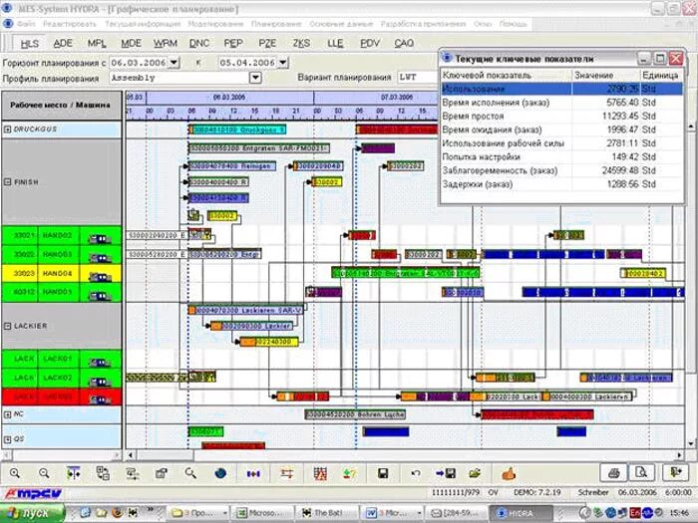Expand the QS workplace group
Screen dimensions: 698x523
coord(7,439)
